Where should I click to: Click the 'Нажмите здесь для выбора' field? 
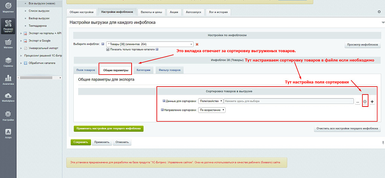pyautogui.click(x=288, y=101)
